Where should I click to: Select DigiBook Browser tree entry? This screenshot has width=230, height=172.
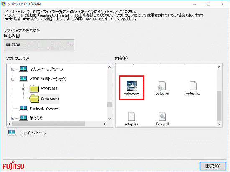(x=44, y=108)
